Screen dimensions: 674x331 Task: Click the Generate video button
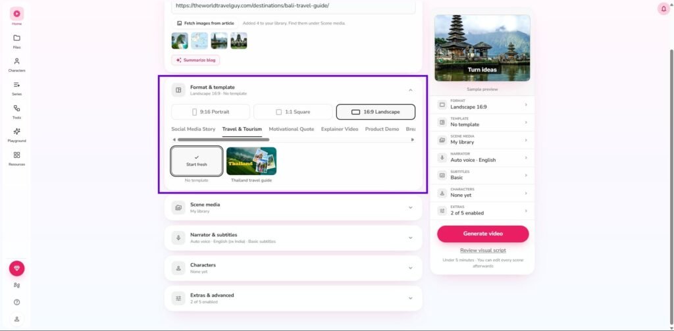(x=482, y=234)
